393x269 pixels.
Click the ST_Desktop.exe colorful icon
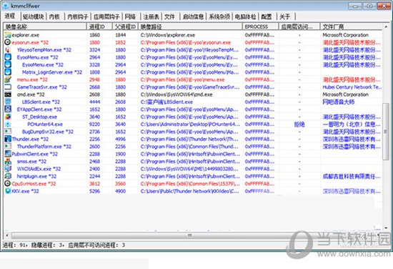8,117
